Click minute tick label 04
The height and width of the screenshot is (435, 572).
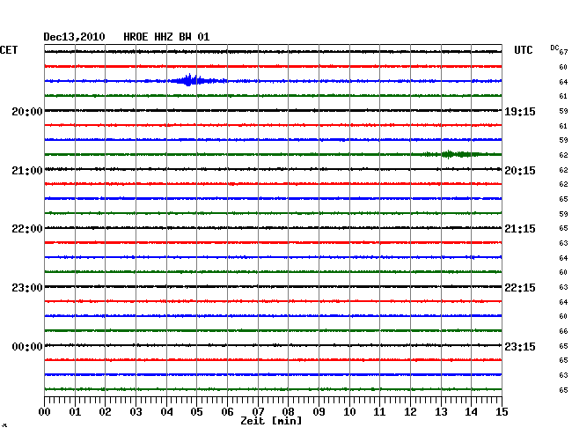tap(166, 412)
